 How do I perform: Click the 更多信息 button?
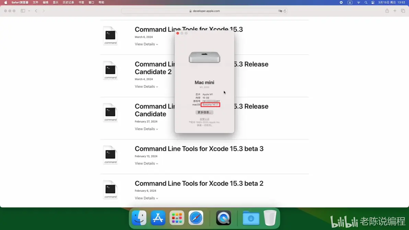tap(204, 112)
